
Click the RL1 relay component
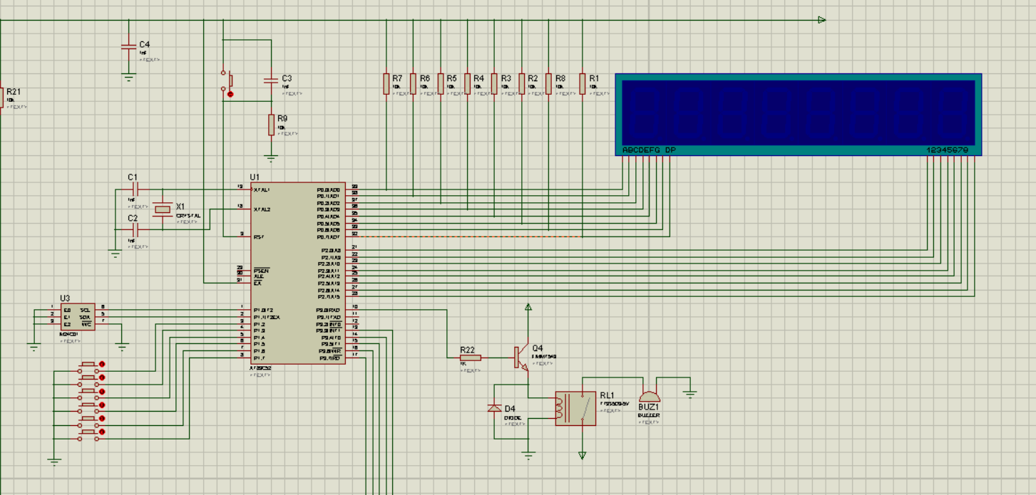coord(575,408)
